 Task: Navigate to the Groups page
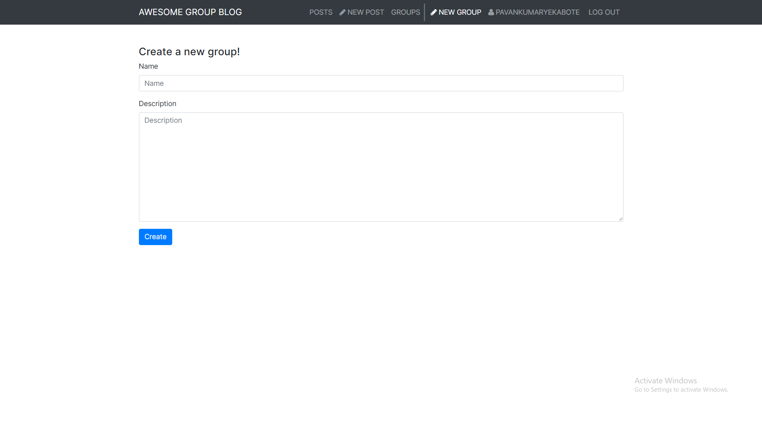[x=405, y=12]
